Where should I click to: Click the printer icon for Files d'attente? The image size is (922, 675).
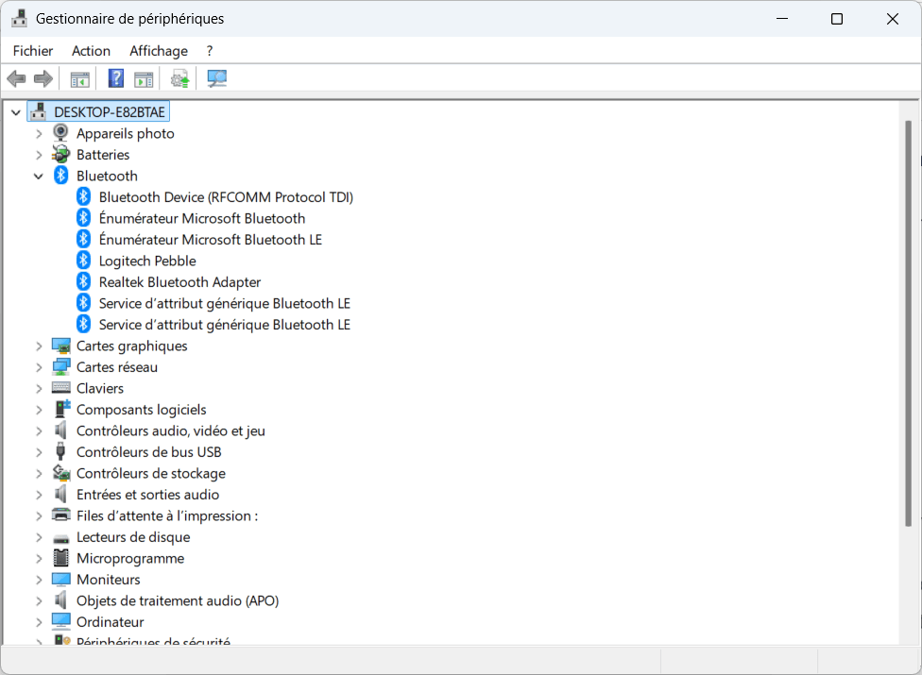click(x=60, y=515)
